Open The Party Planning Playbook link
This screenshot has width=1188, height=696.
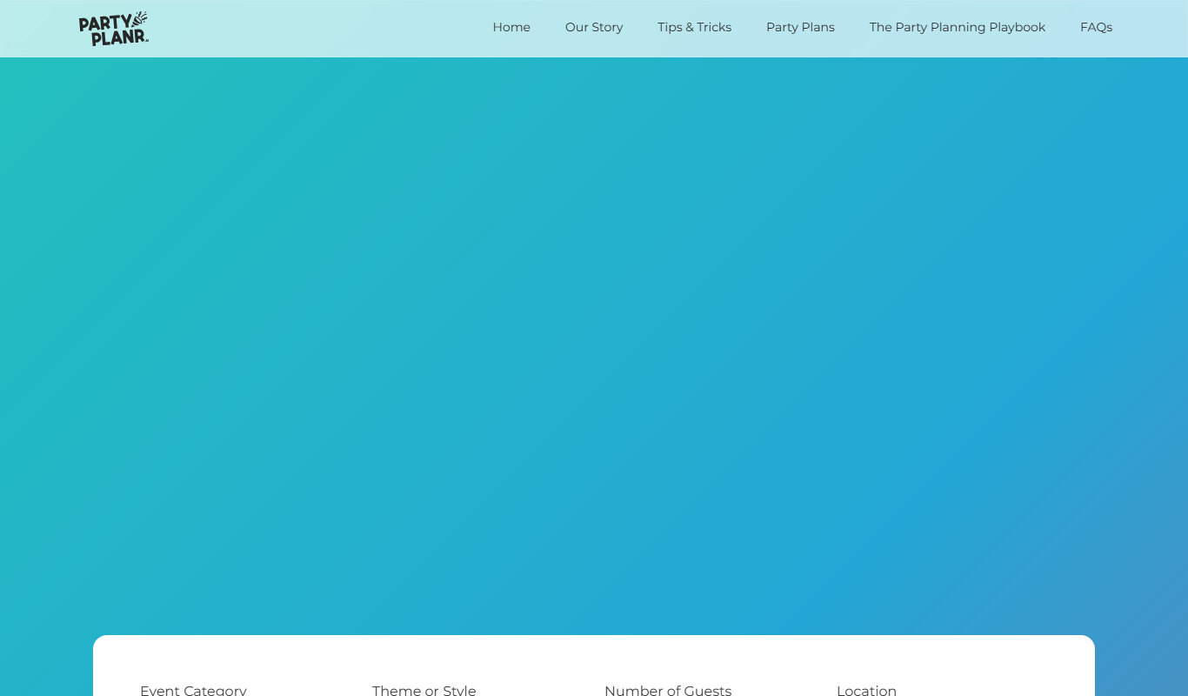coord(958,27)
